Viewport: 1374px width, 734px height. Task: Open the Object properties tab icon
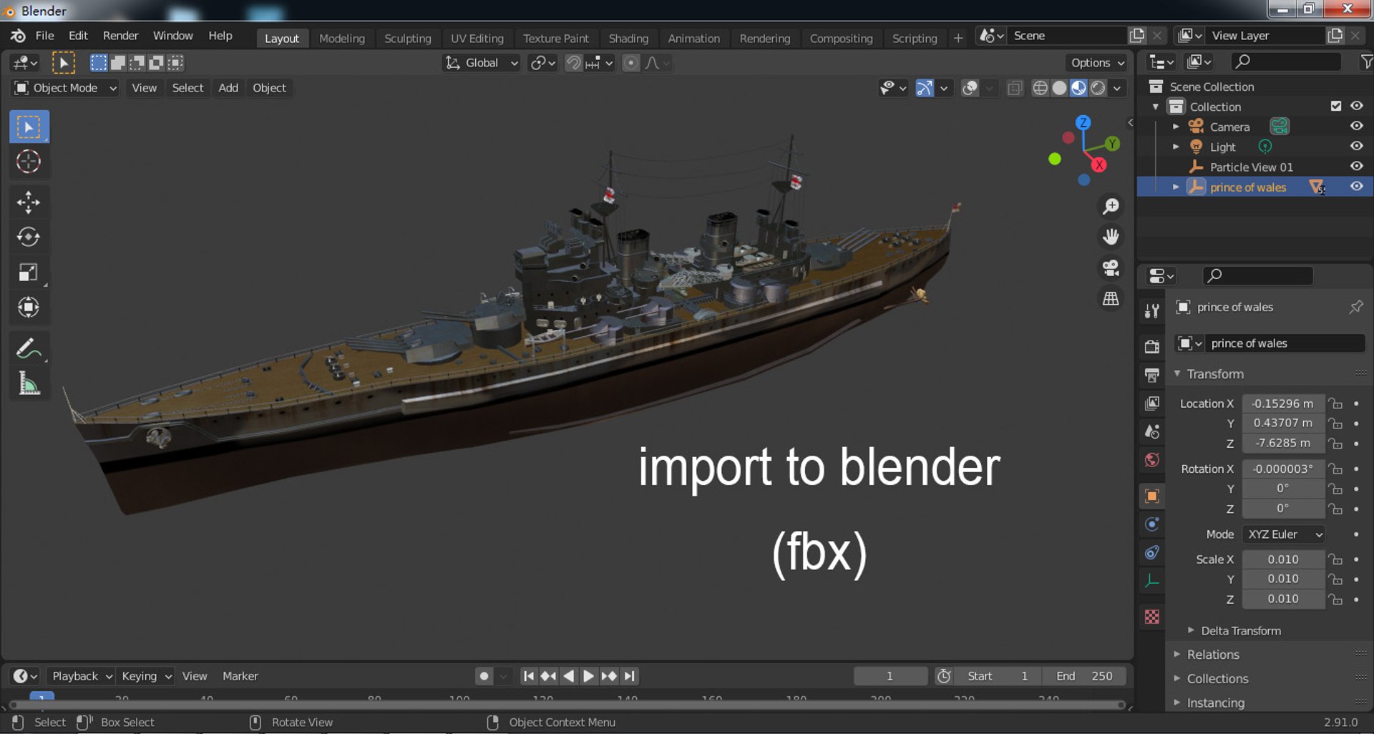[x=1151, y=496]
